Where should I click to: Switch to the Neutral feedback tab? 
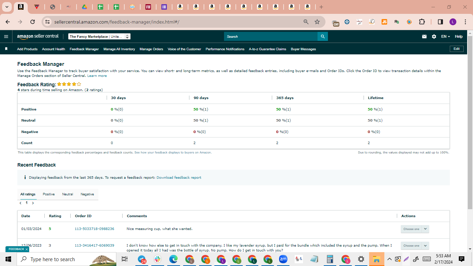coord(68,194)
